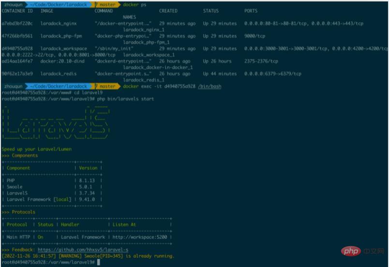
Task: Click the 0.0.0.0:6379->6379/tcp port mapping
Action: (x=273, y=74)
